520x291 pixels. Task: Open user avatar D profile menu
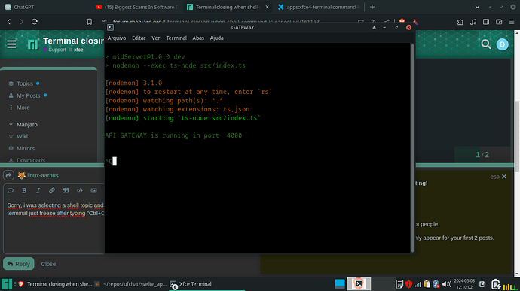point(502,44)
